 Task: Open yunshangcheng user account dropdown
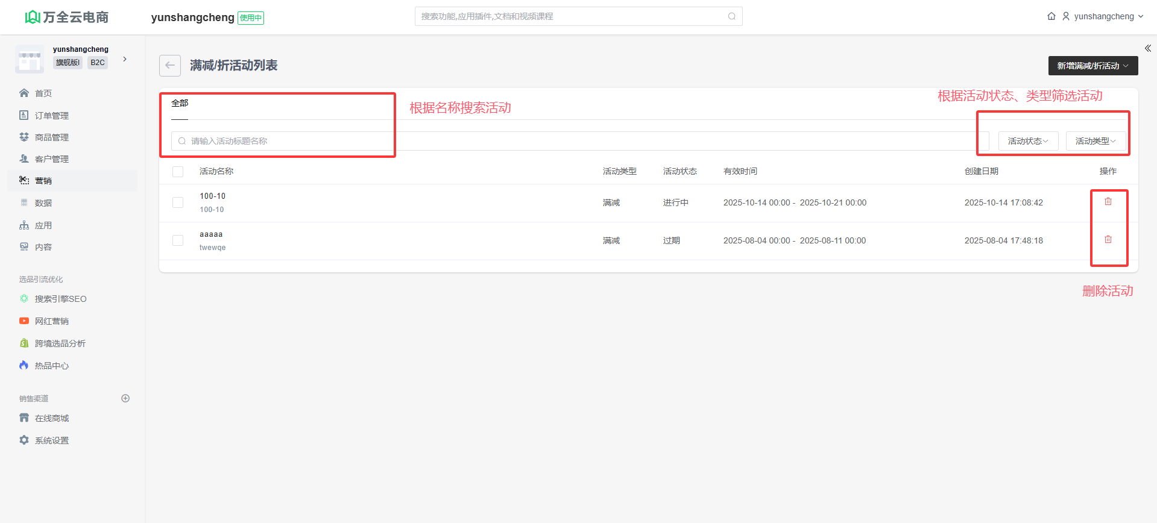click(1103, 16)
